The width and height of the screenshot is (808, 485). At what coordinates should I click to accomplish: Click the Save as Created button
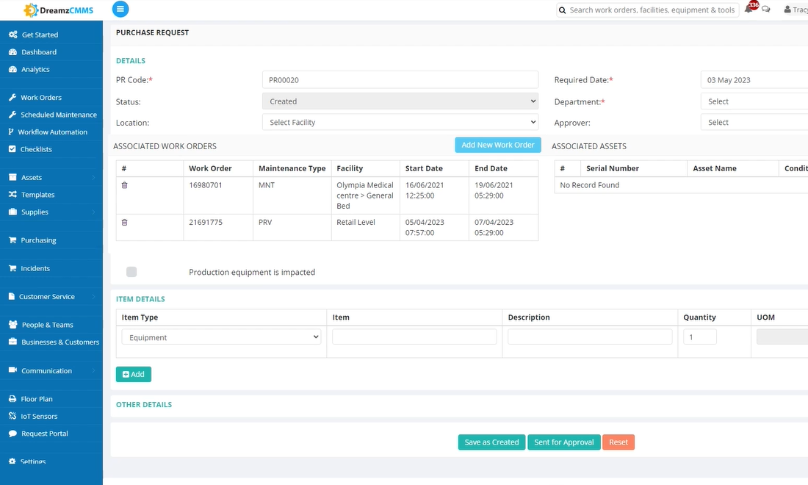(x=491, y=442)
